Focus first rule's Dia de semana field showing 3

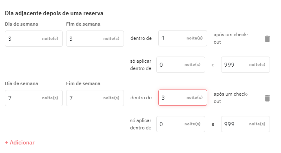click(34, 39)
